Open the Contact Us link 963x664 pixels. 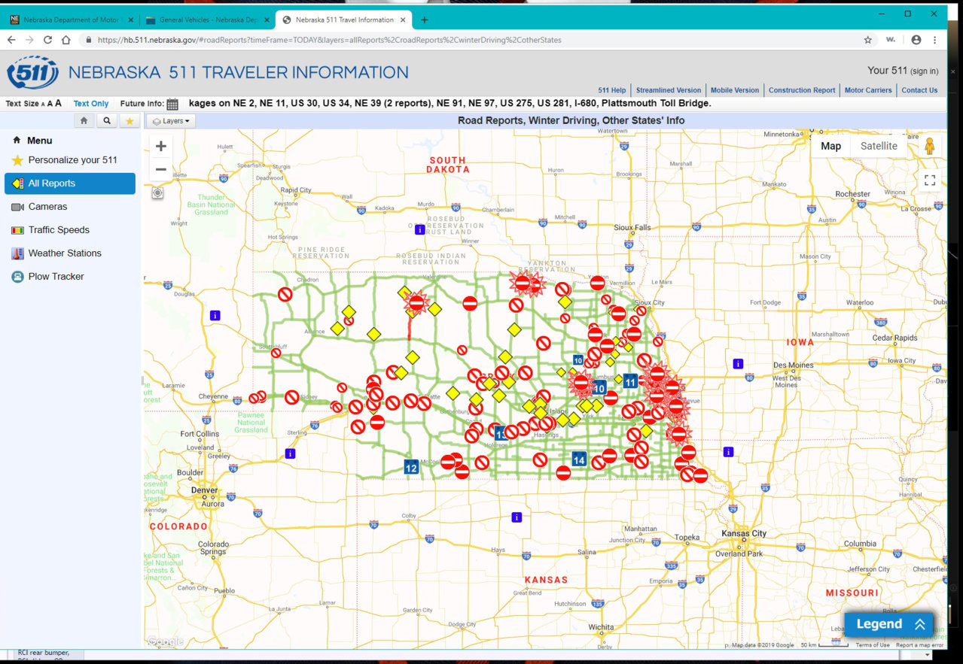click(x=919, y=90)
